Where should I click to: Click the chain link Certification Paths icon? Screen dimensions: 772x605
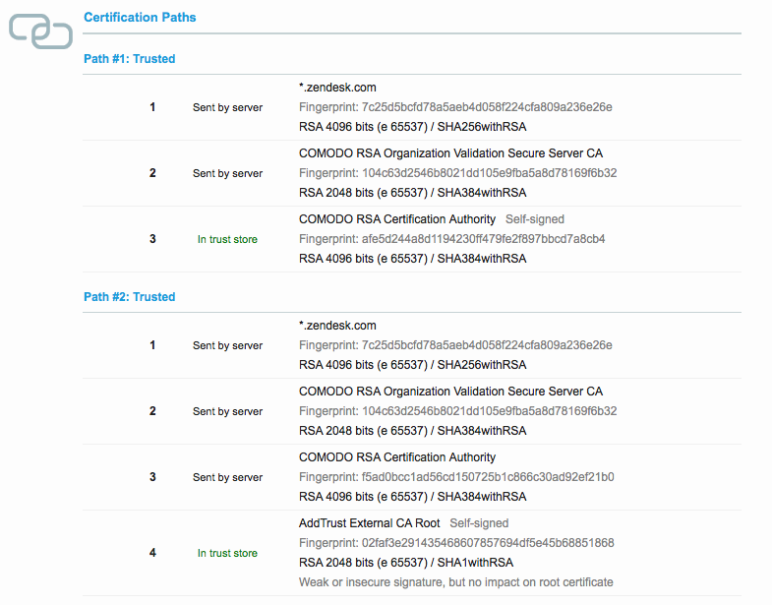pyautogui.click(x=41, y=31)
